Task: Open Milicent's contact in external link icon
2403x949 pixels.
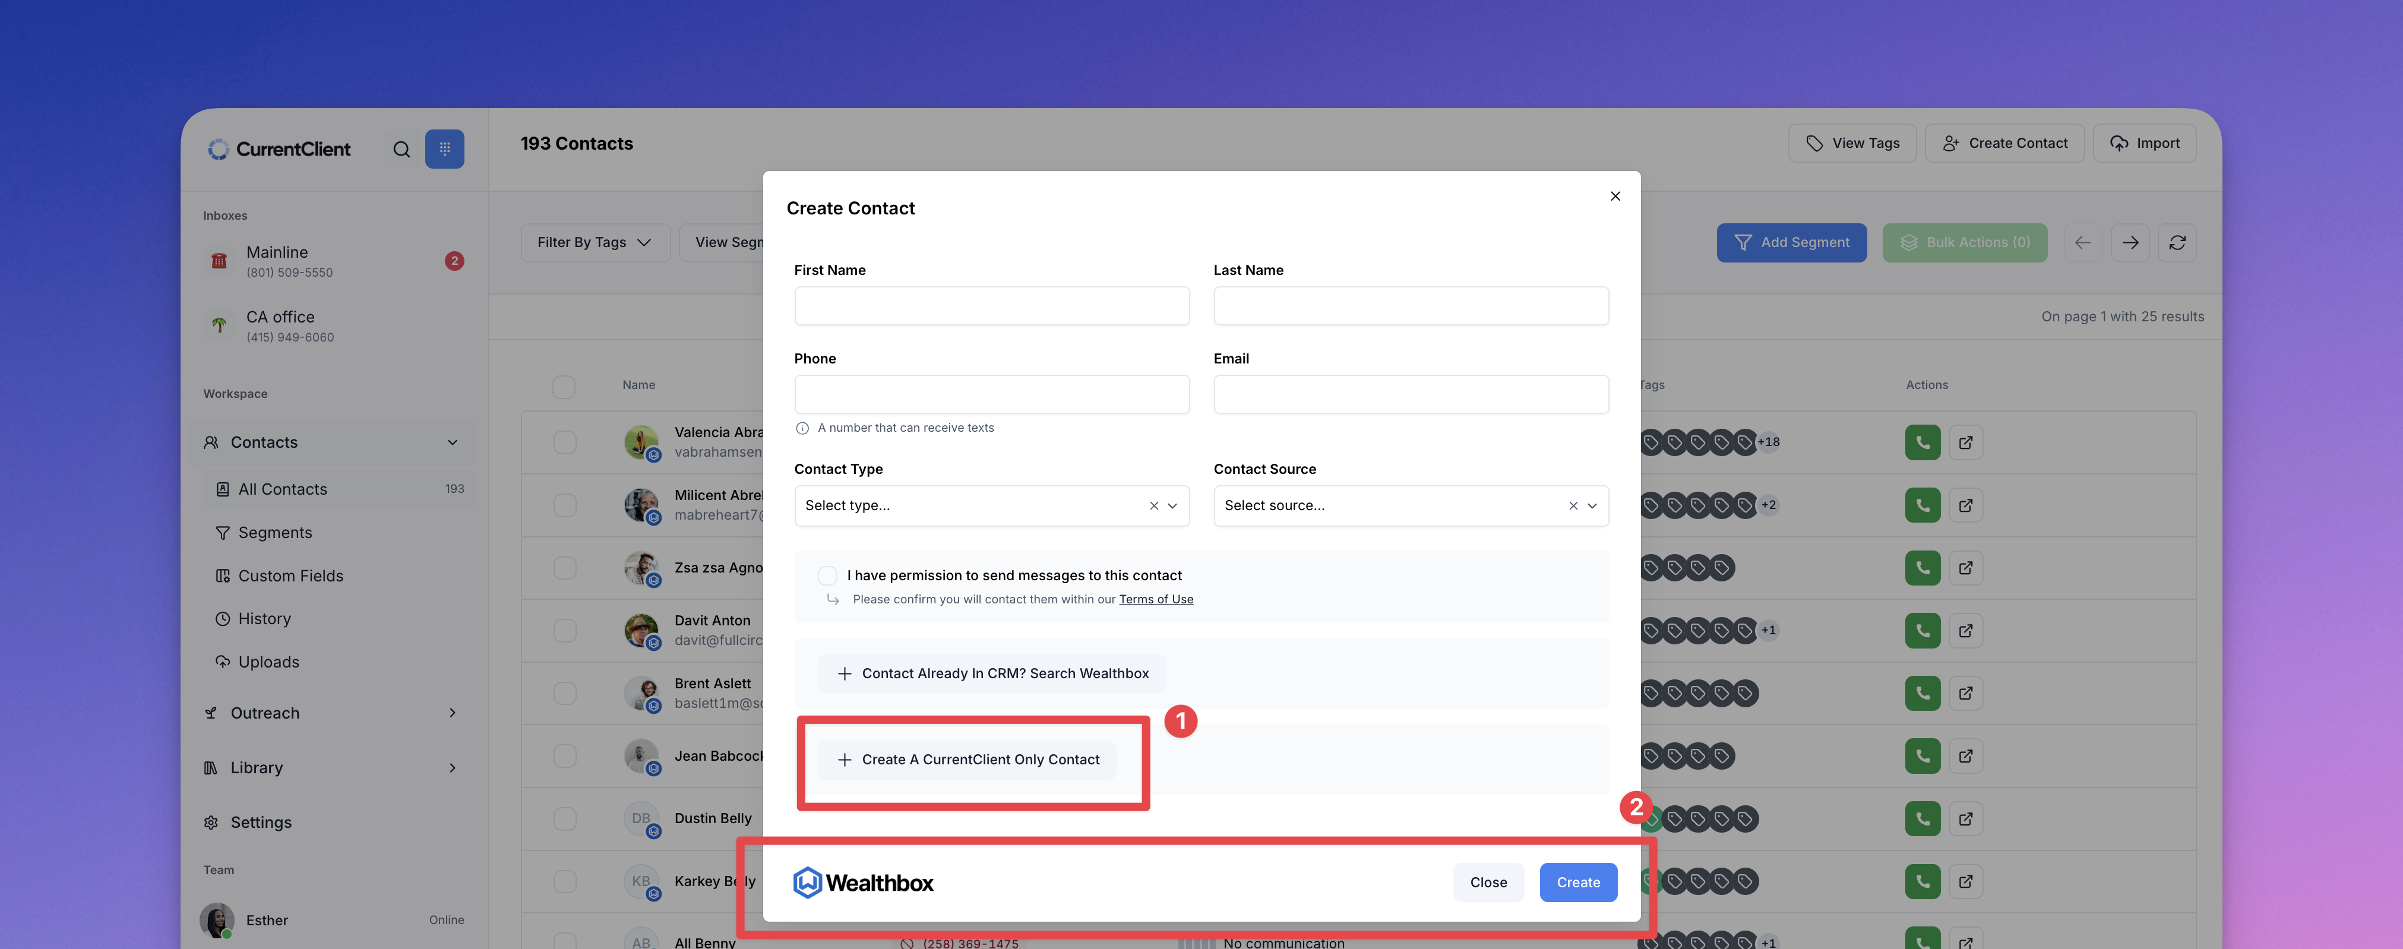Action: [1965, 505]
